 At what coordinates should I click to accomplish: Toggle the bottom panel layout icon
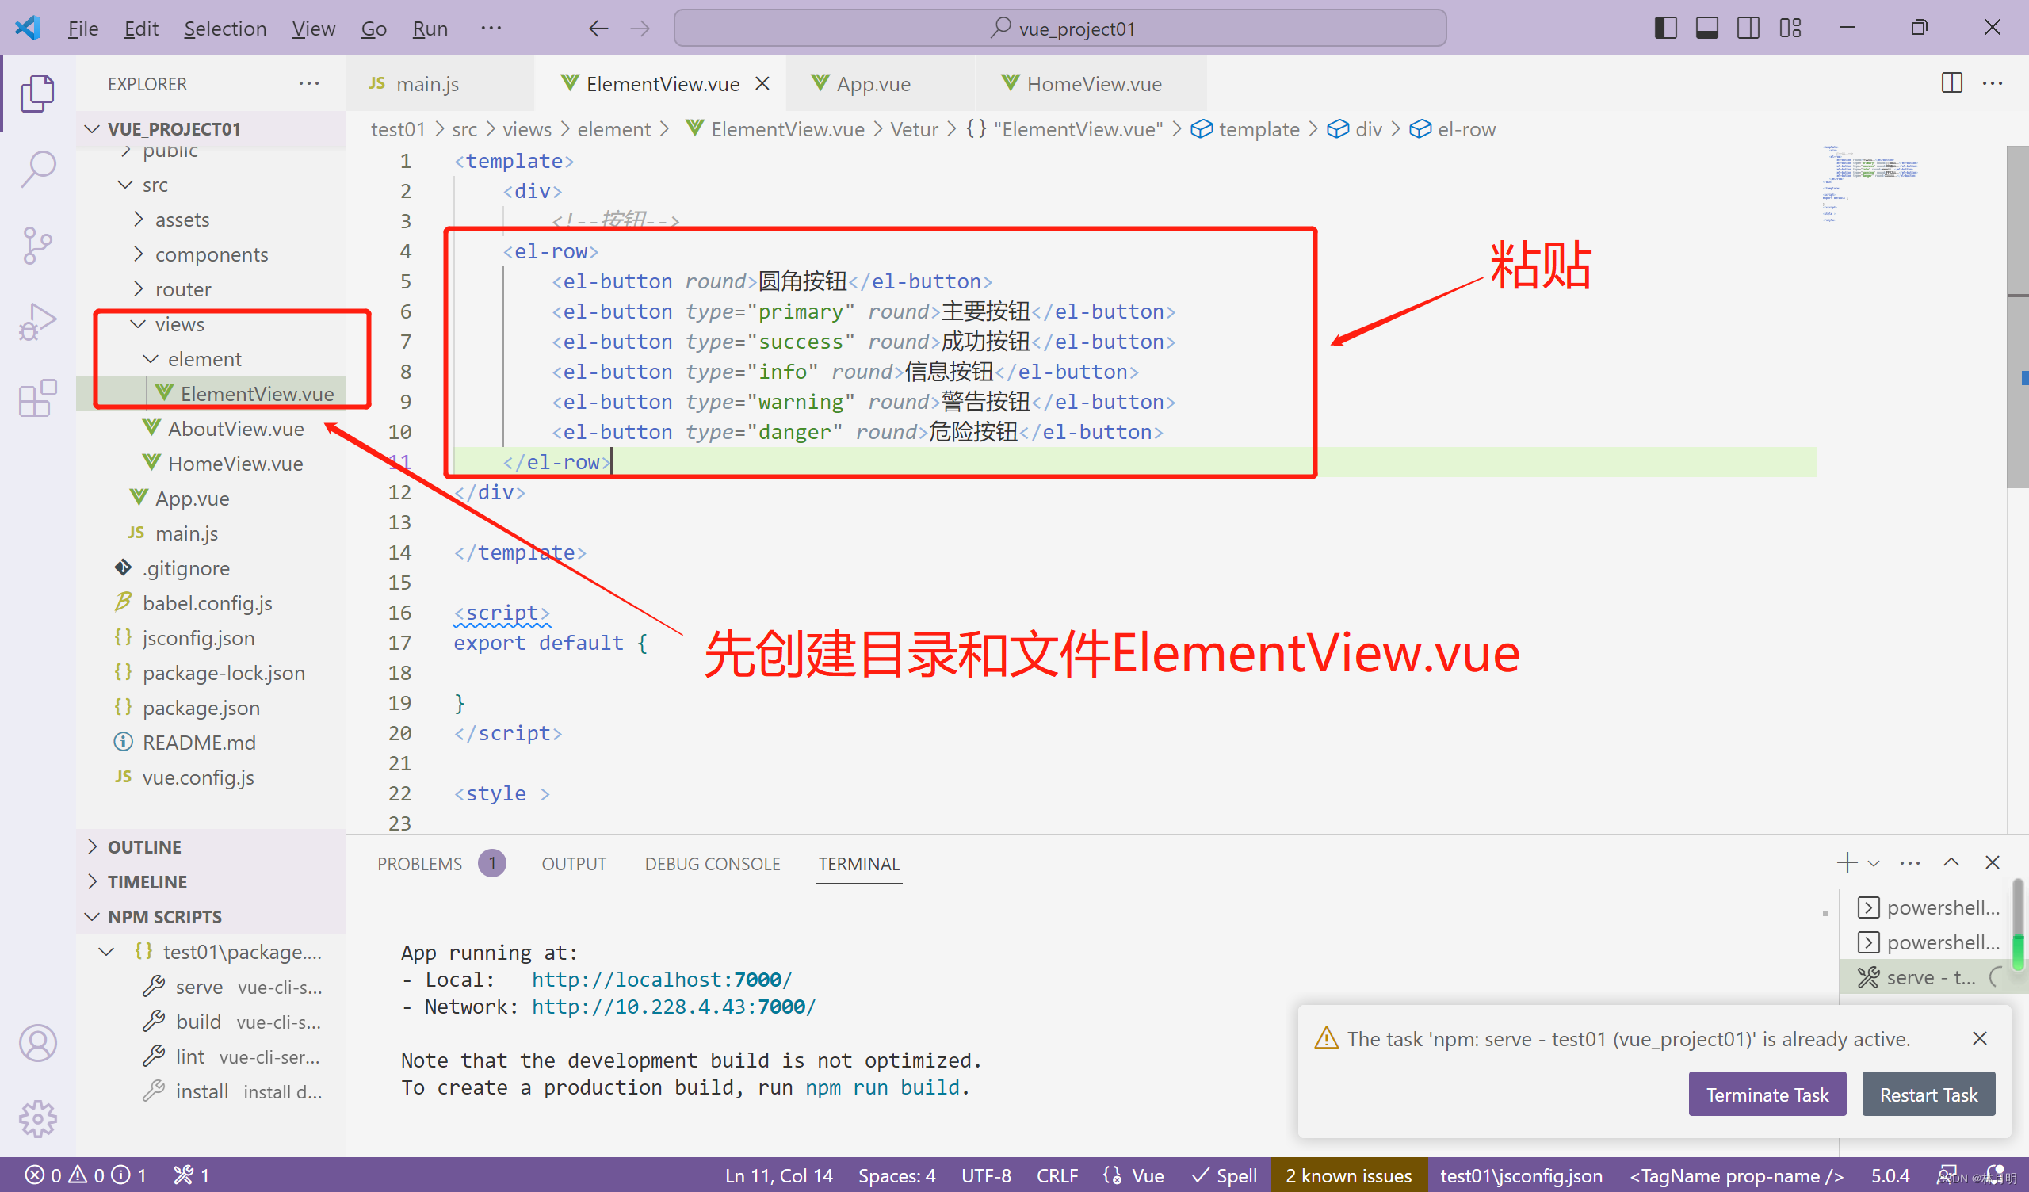(x=1706, y=29)
